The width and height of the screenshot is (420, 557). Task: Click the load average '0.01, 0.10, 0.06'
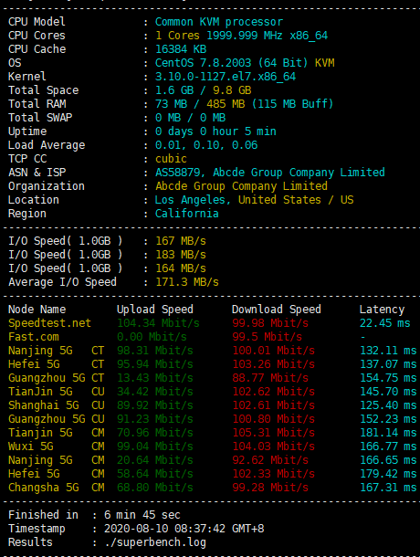click(x=206, y=145)
